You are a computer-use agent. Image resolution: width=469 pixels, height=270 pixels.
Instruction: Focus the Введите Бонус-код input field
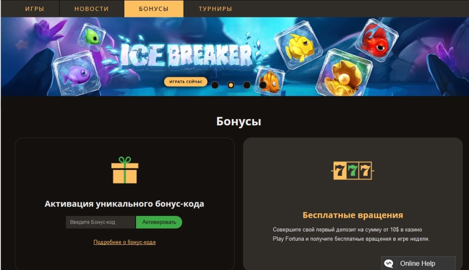(101, 222)
